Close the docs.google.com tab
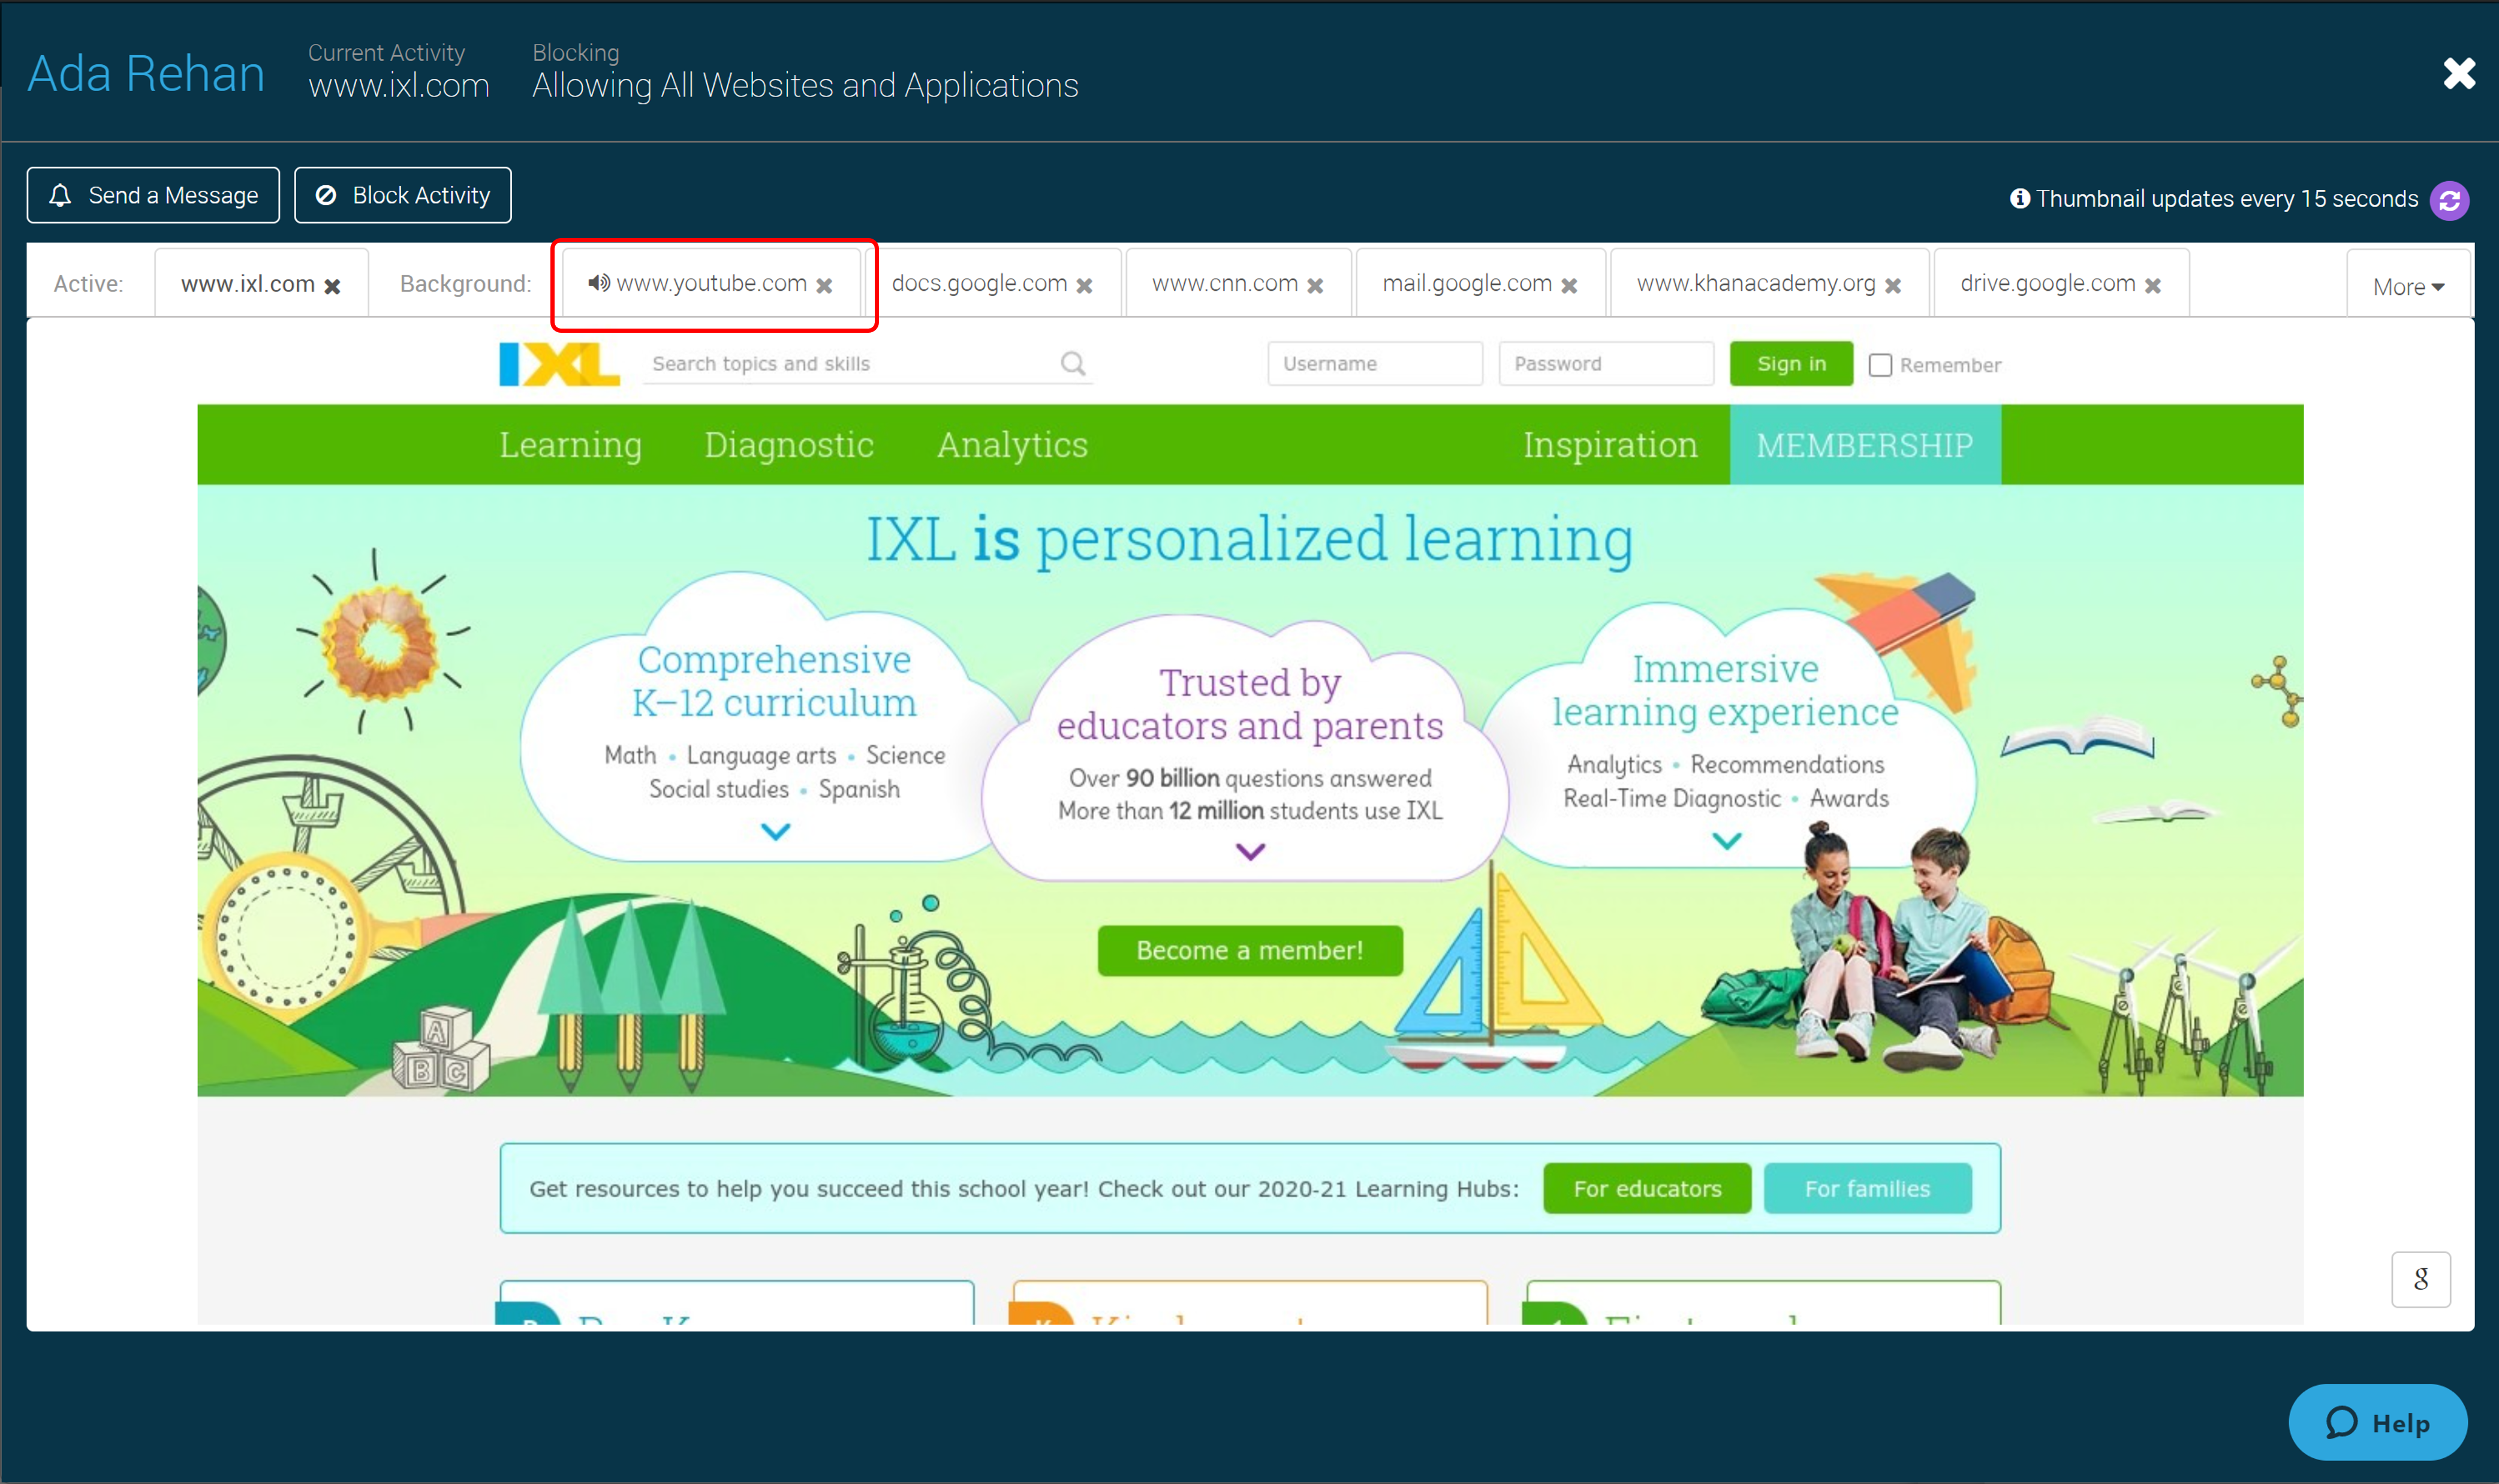 [1084, 286]
